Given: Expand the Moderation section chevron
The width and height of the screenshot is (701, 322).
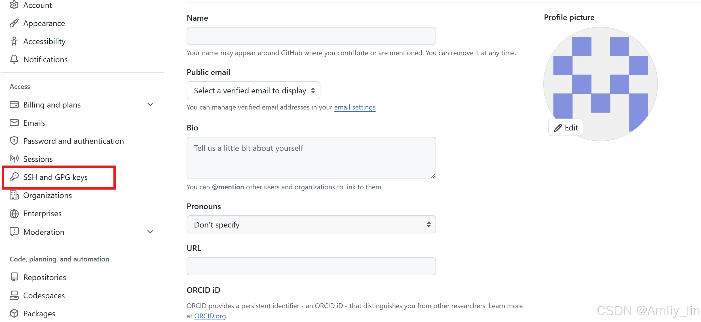Looking at the screenshot, I should 150,232.
